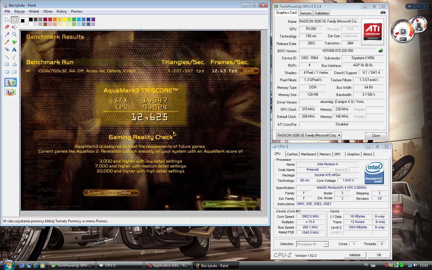Select the rectangular Select tool in Paint
This screenshot has height=270, width=432.
[14, 19]
